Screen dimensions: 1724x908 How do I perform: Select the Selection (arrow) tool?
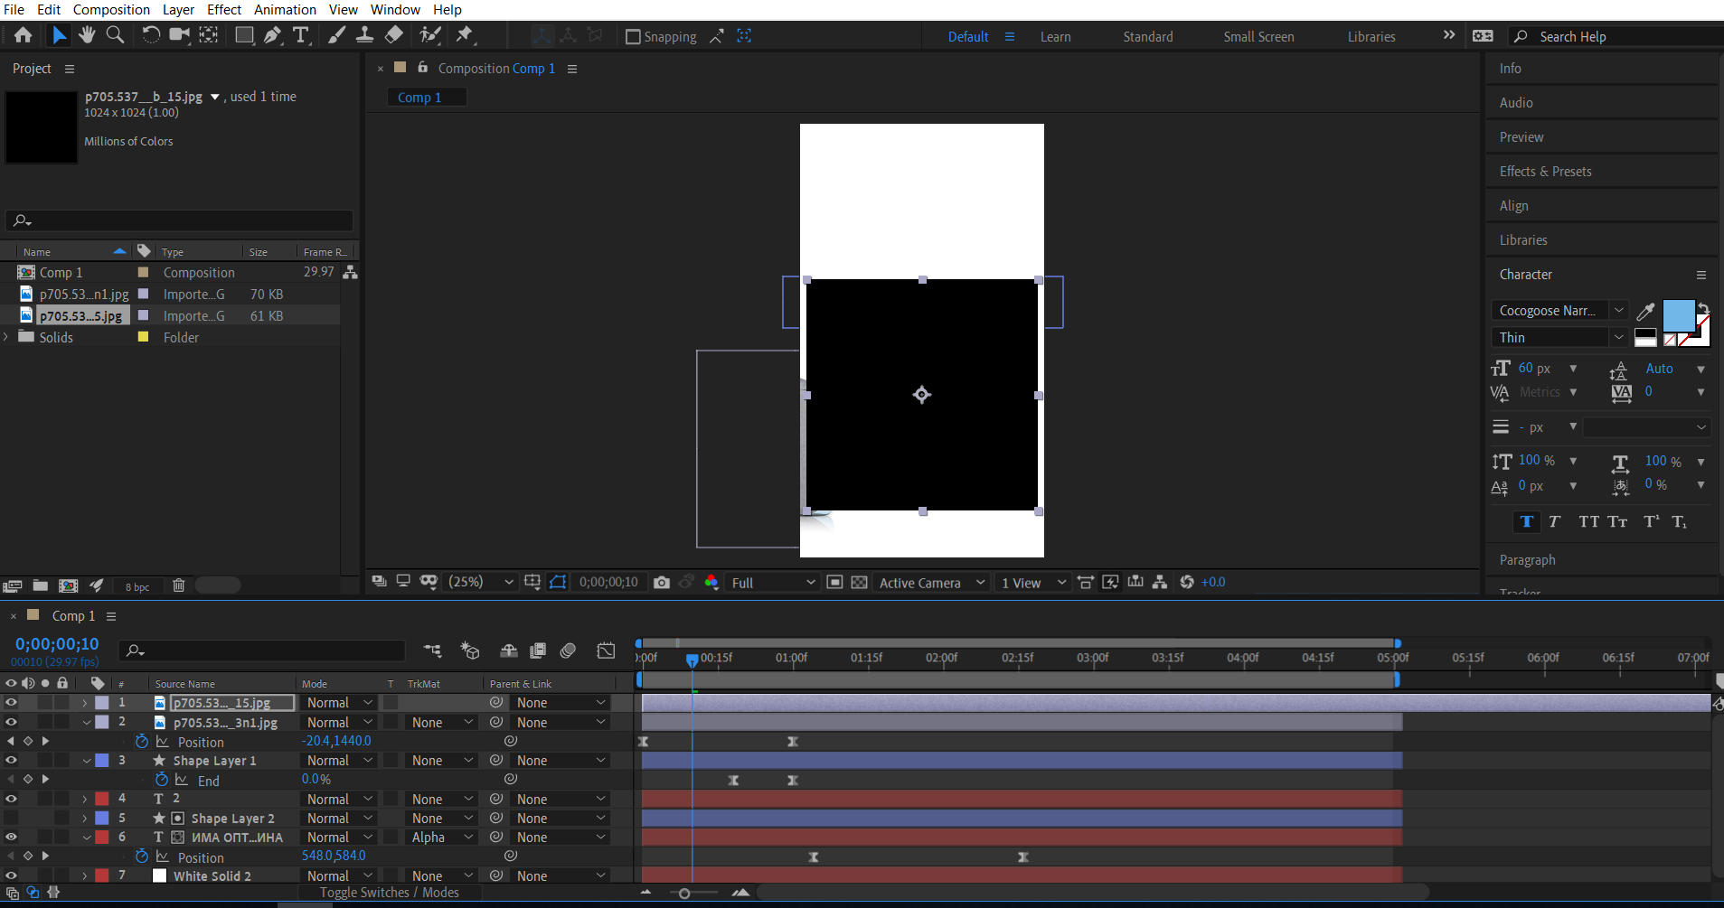[x=59, y=35]
